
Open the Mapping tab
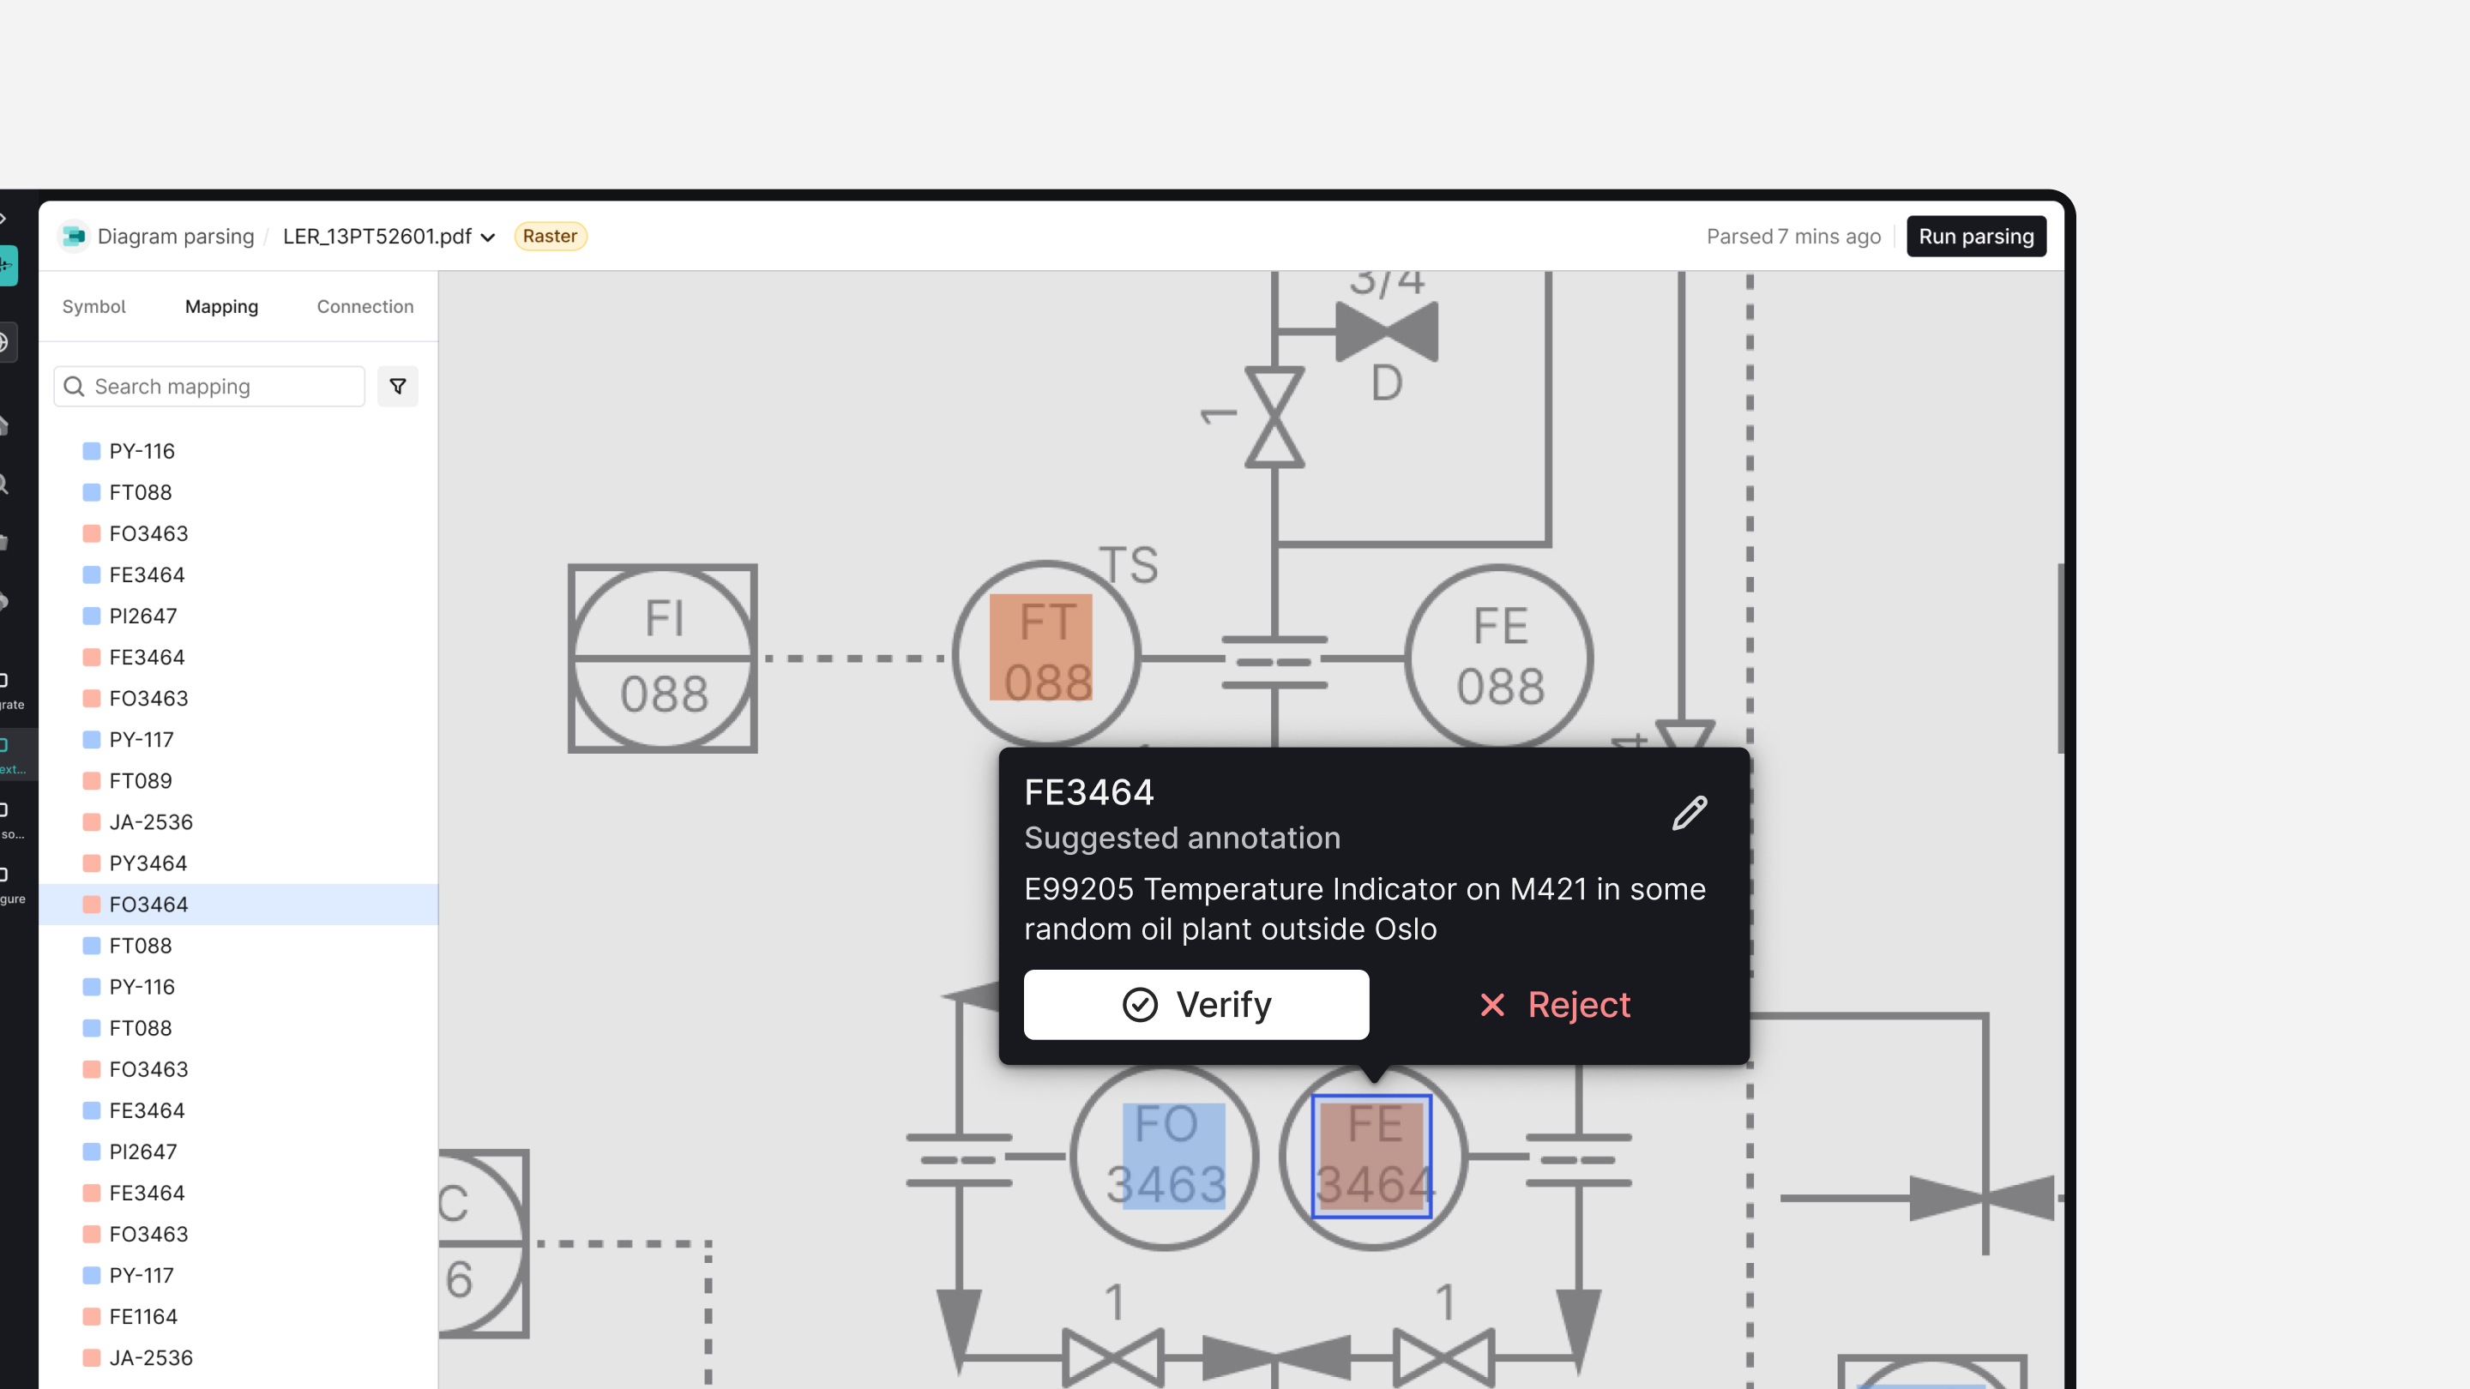pos(221,307)
